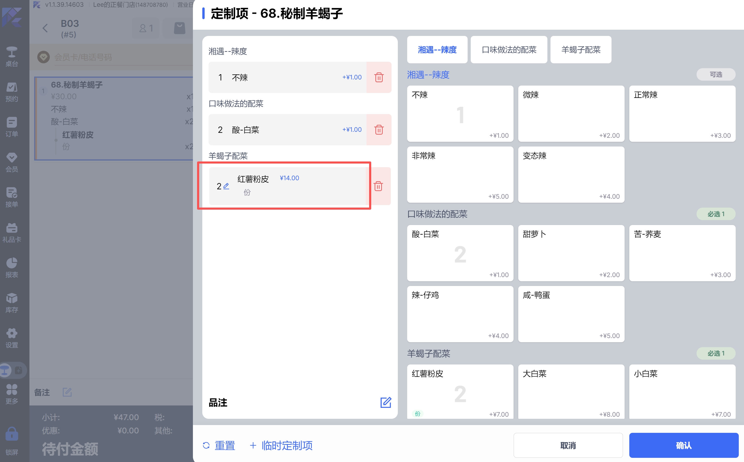This screenshot has height=462, width=744.
Task: Delete the 不辣 spiciness selection
Action: coord(379,77)
